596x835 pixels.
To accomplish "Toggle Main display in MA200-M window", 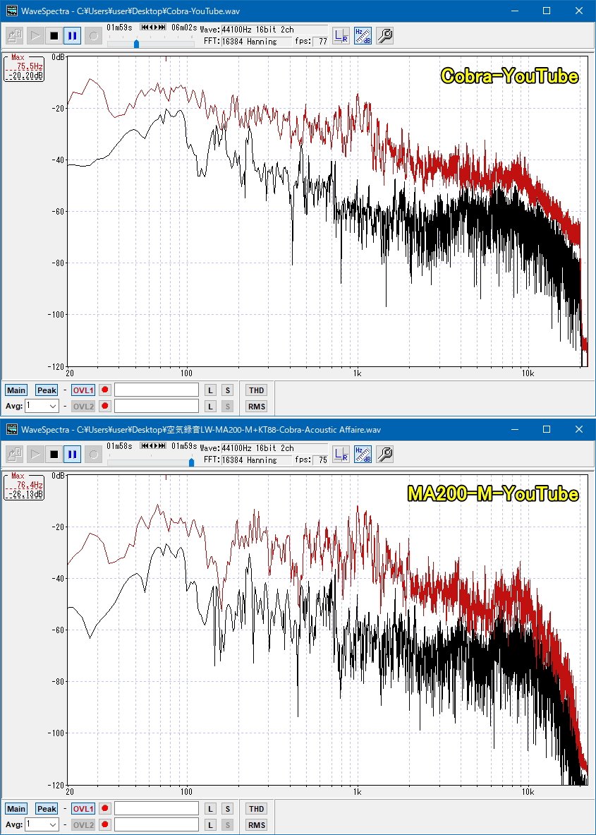I will click(x=16, y=809).
